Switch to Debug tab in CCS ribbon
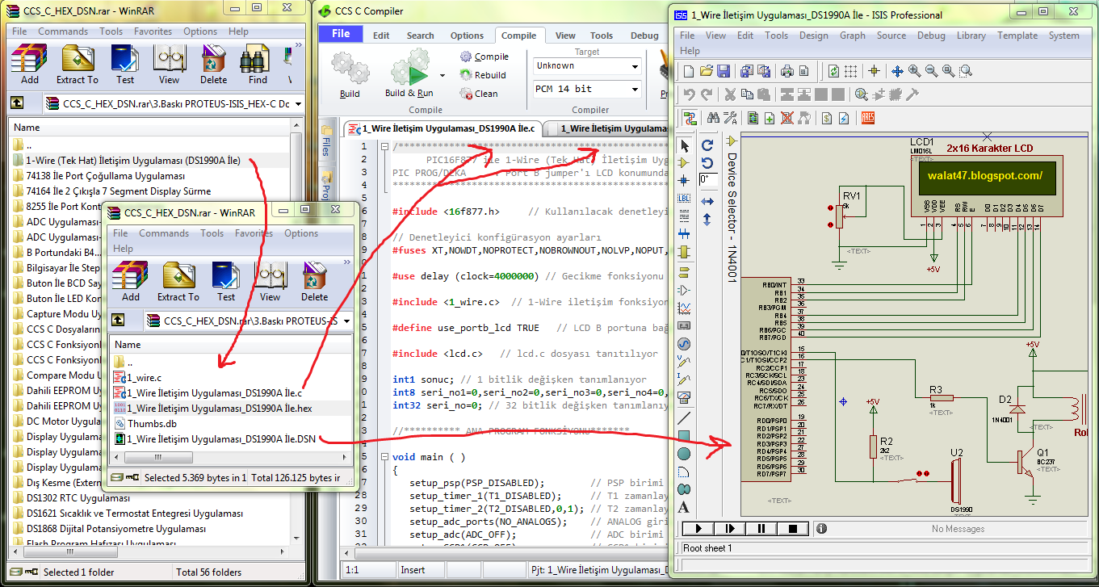This screenshot has width=1099, height=587. tap(644, 36)
